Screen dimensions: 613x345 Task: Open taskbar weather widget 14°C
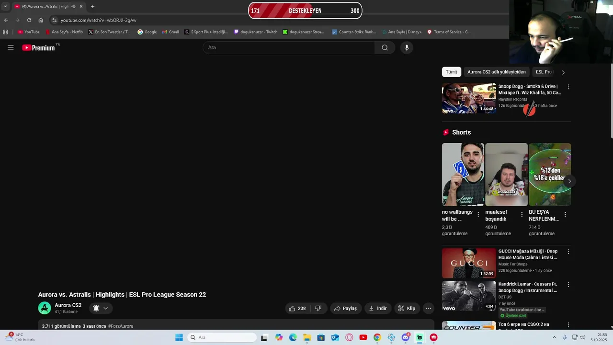coord(20,337)
